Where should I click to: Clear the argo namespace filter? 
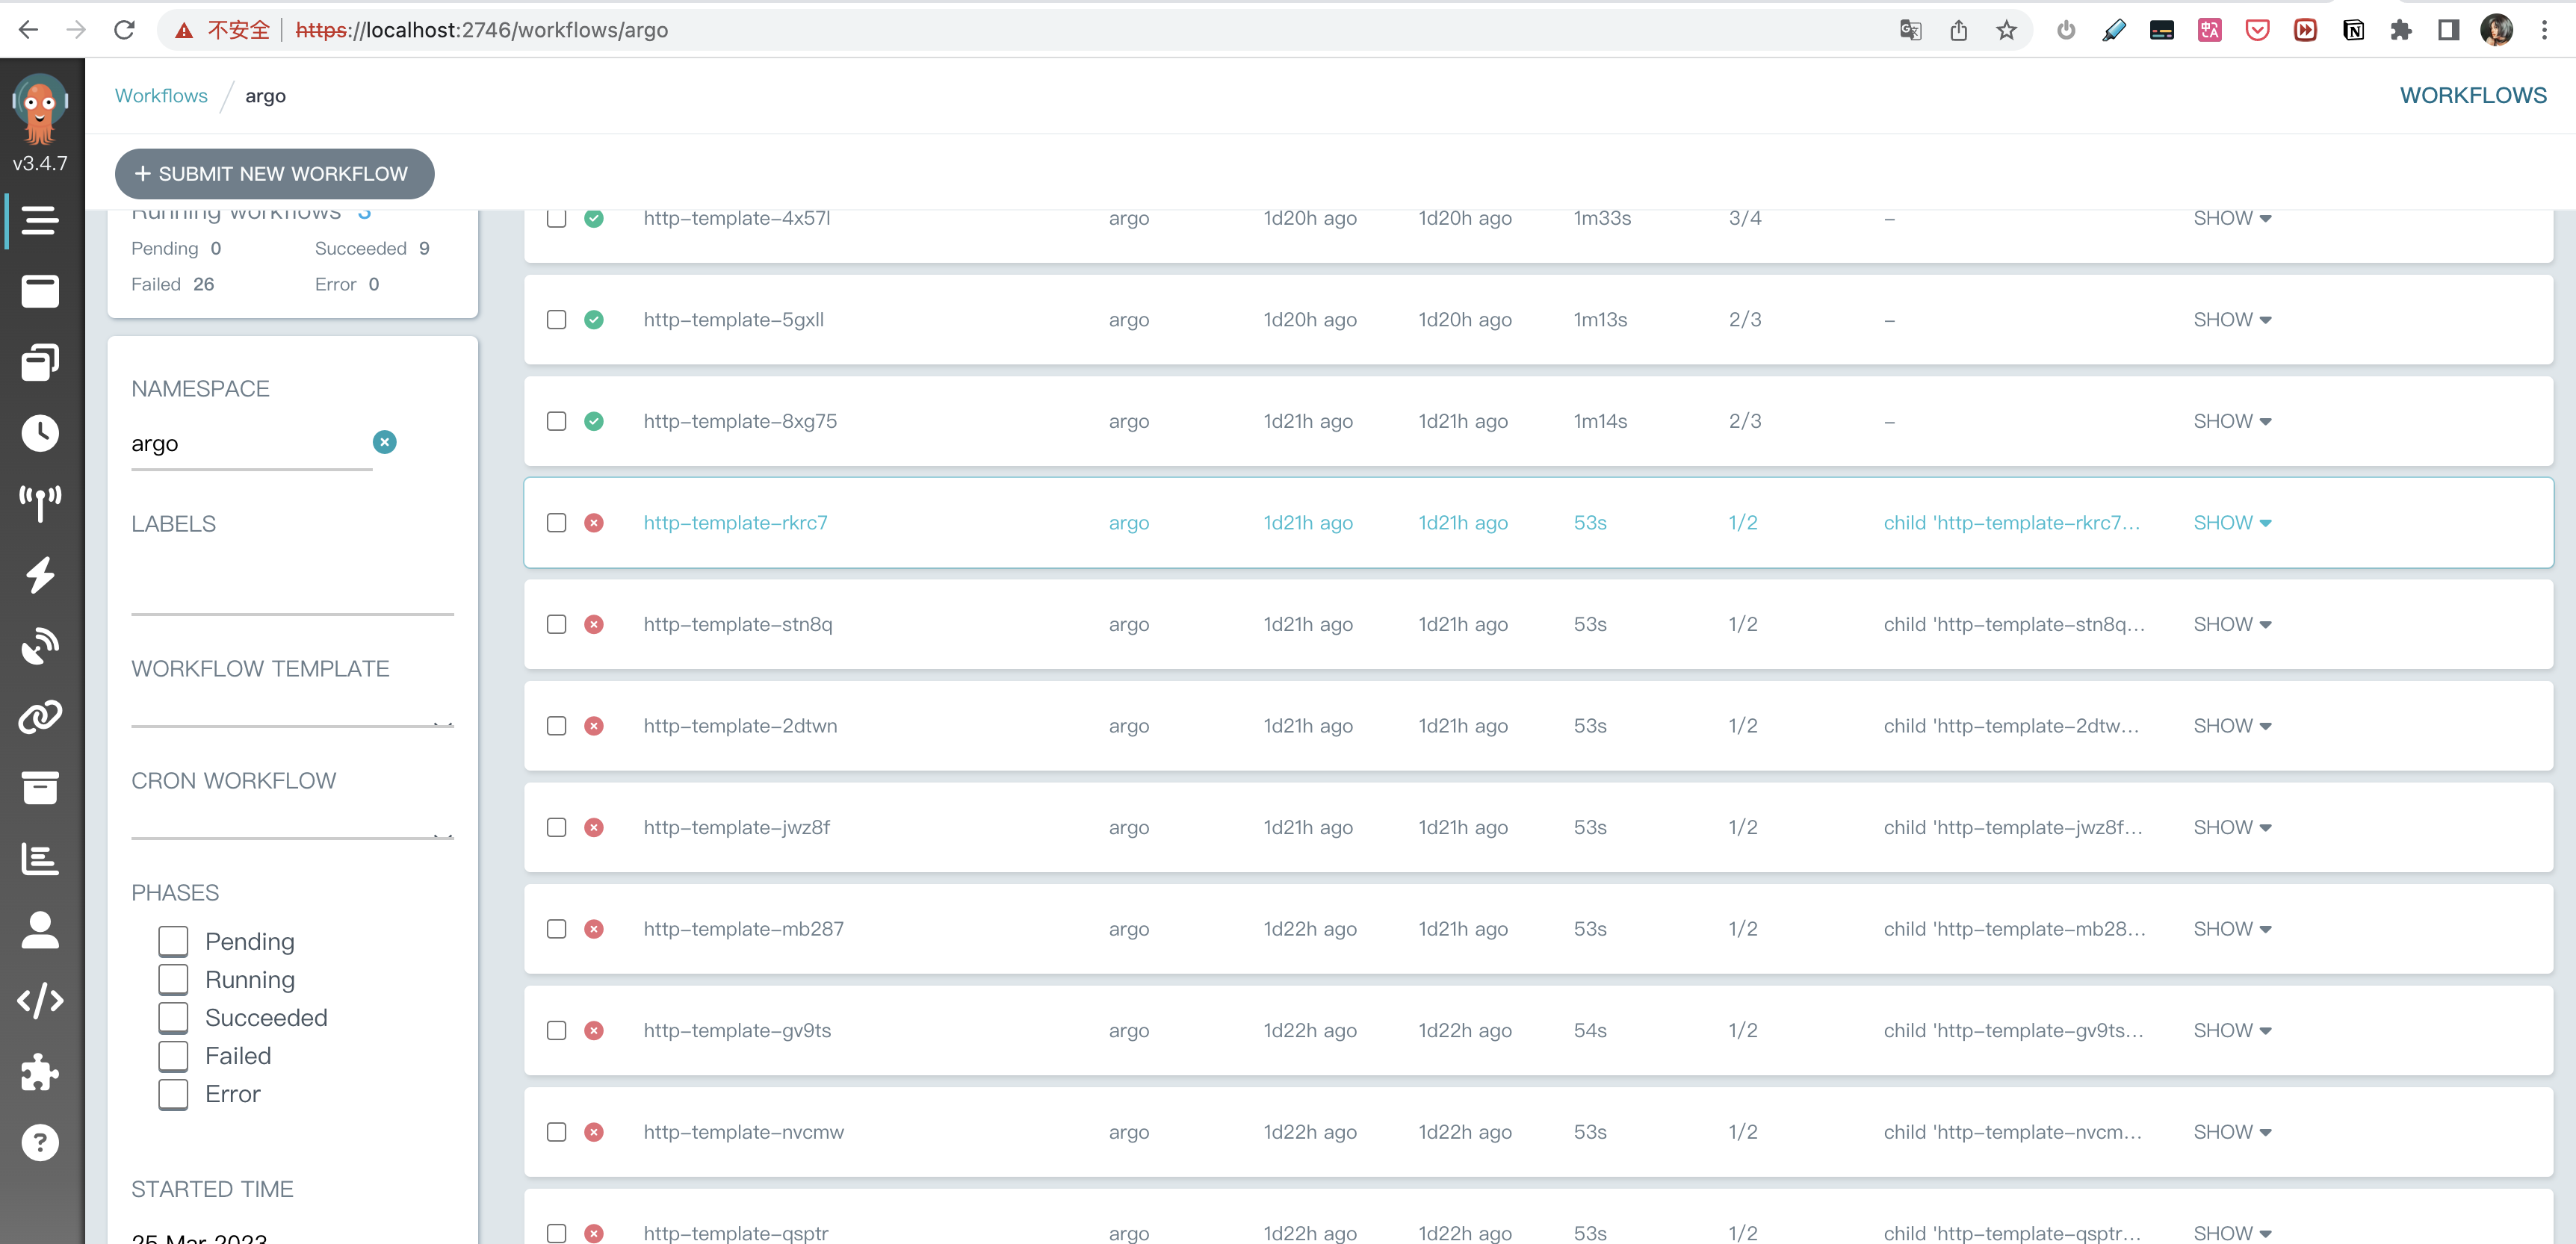(x=384, y=441)
